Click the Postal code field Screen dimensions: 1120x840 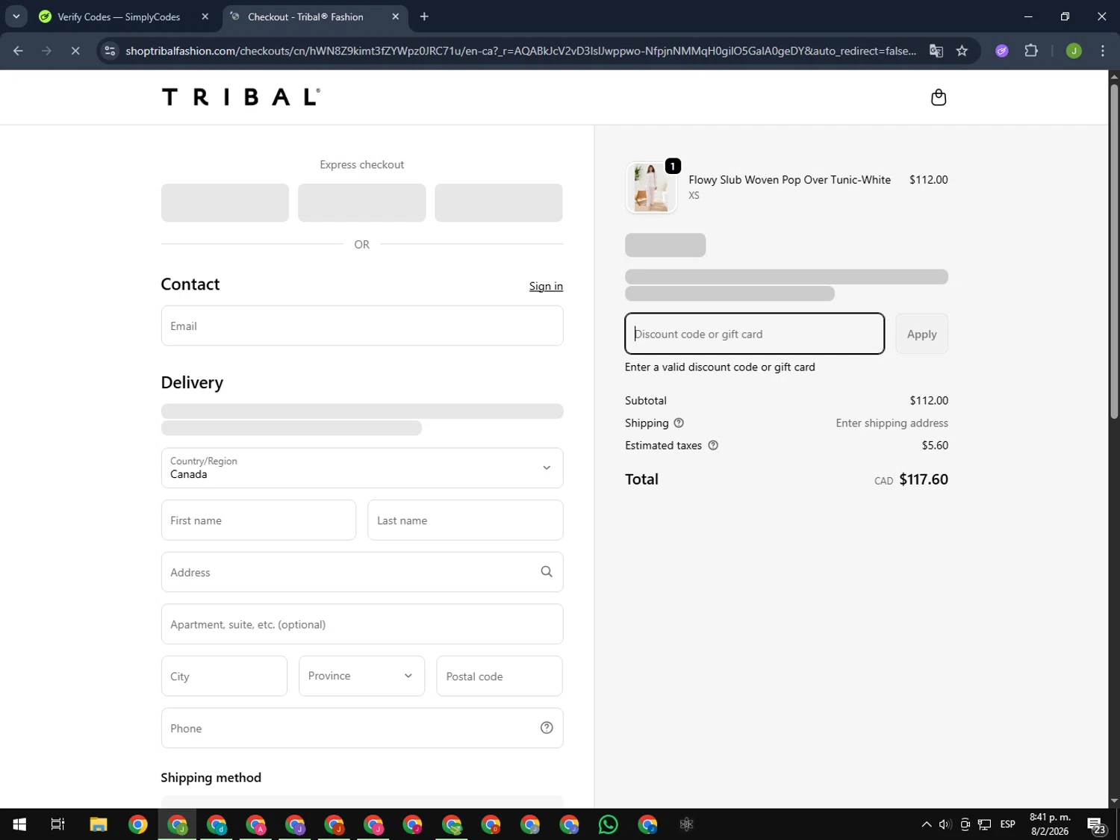tap(500, 676)
